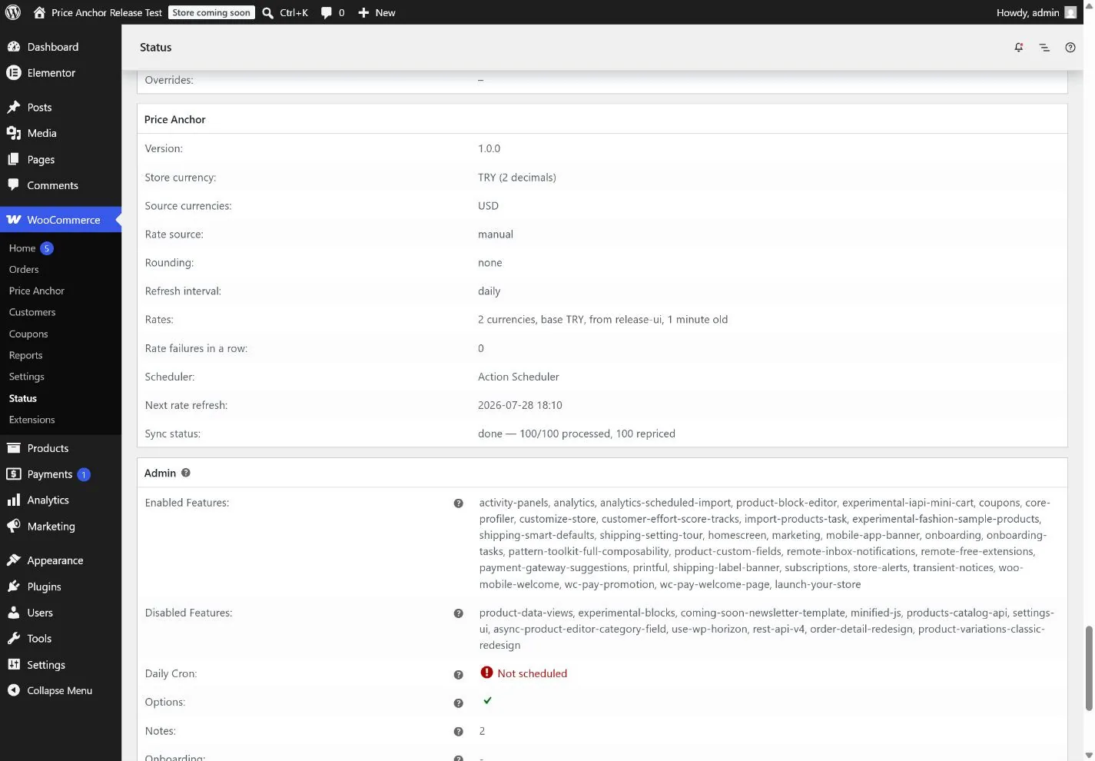Click help icon for Options row
1095x761 pixels.
click(x=459, y=703)
